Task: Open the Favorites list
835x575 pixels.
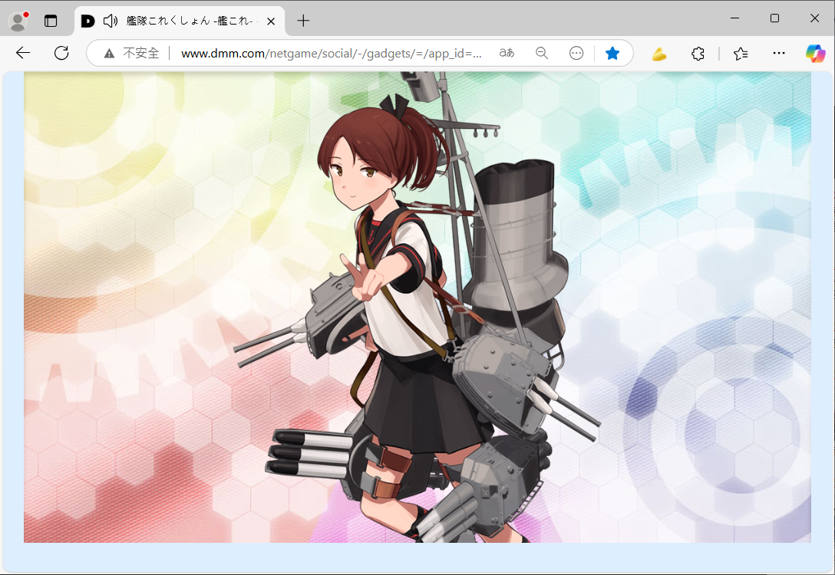Action: pos(740,53)
